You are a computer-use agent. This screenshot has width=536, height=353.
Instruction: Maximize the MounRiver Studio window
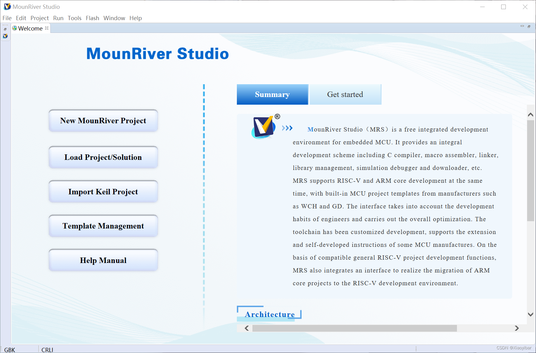pos(503,7)
